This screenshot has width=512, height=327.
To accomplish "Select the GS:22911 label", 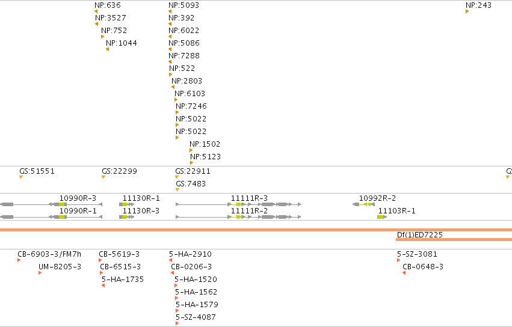I will click(193, 171).
